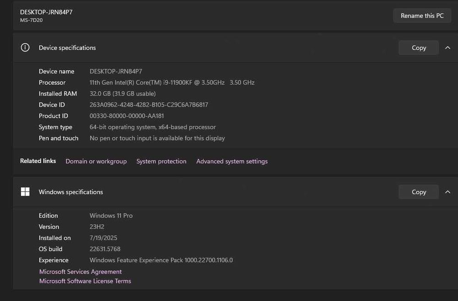Click the Installed on date 7/19/2025
458x301 pixels.
coord(103,238)
